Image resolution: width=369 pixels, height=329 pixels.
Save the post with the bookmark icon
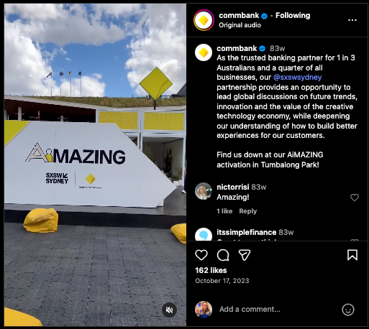[x=352, y=255]
